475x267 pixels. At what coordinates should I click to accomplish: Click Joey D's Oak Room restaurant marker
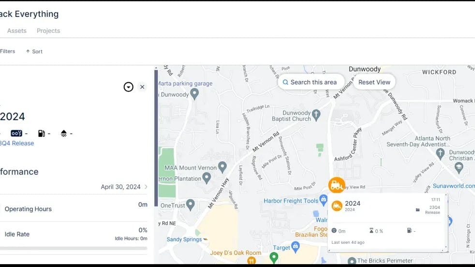[251, 260]
